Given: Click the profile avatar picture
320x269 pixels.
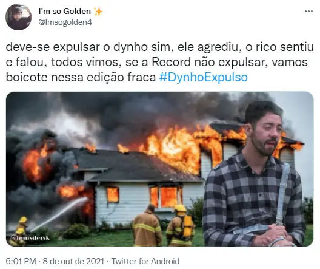Looking at the screenshot, I should [x=19, y=17].
